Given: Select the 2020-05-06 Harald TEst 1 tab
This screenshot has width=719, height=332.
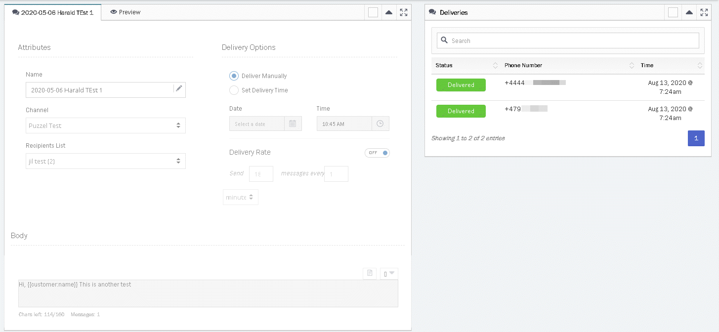Looking at the screenshot, I should [53, 12].
